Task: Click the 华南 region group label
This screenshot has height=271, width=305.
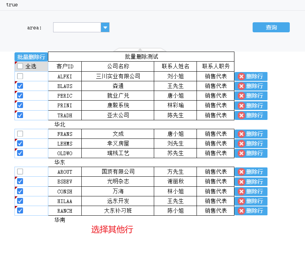Action: pos(60,220)
